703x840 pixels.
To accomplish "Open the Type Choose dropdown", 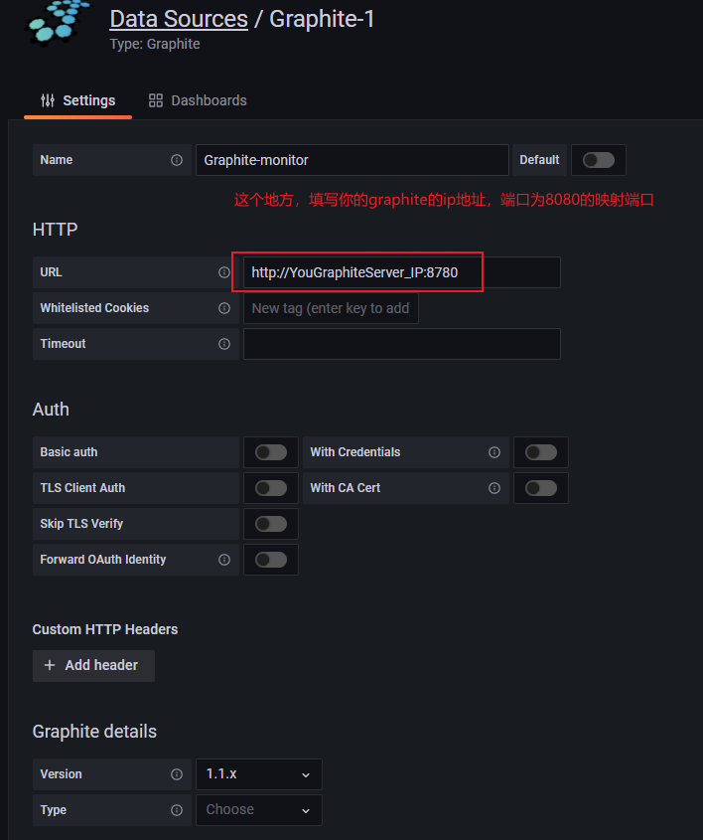I will point(258,810).
